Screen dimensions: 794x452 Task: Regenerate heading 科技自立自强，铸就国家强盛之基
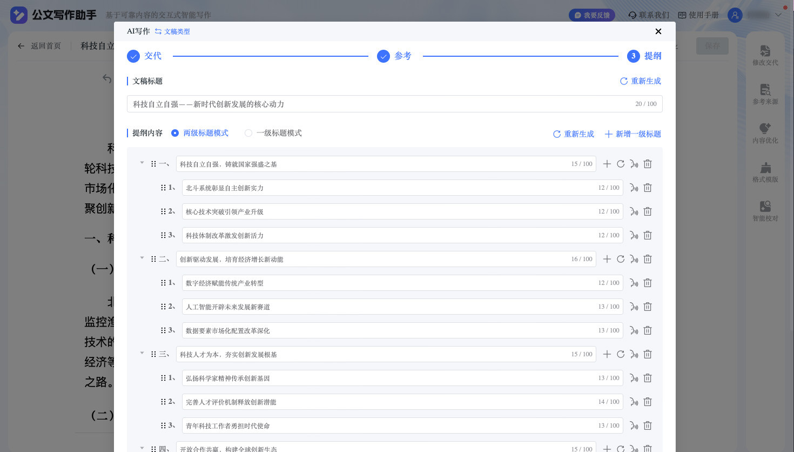point(621,164)
